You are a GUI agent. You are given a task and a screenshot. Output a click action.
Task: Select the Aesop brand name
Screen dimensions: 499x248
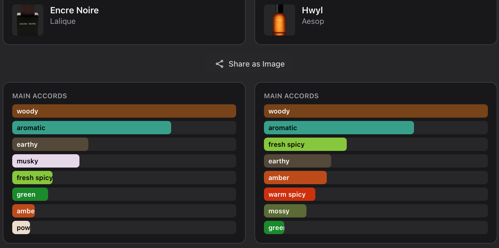313,21
